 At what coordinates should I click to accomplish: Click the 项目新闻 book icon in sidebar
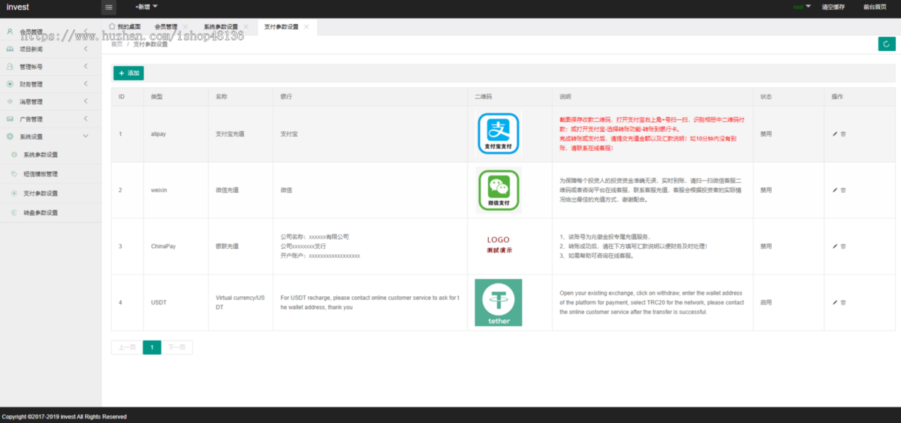[x=10, y=49]
